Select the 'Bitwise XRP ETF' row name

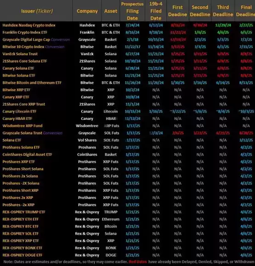(x=16, y=90)
